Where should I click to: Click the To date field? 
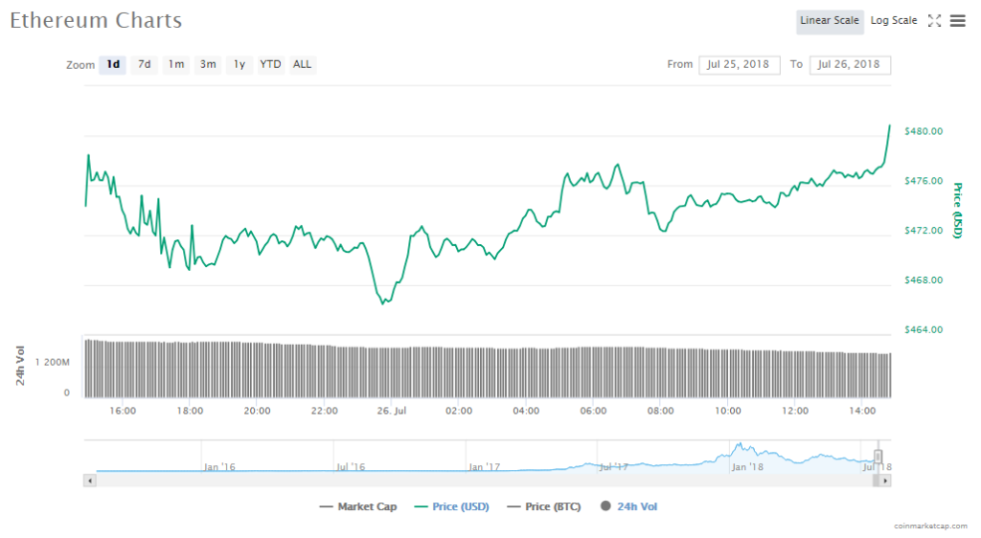click(x=850, y=65)
